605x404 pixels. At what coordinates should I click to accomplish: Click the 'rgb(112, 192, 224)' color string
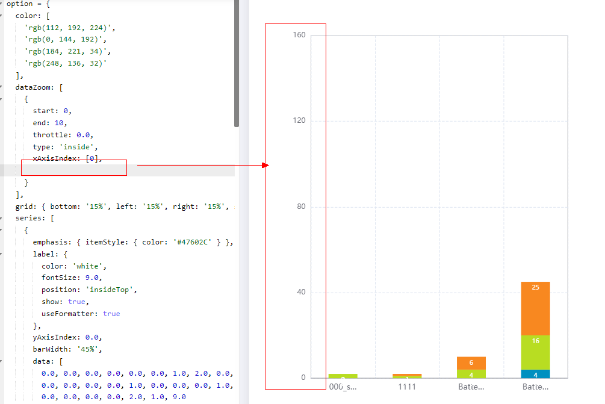coord(71,27)
